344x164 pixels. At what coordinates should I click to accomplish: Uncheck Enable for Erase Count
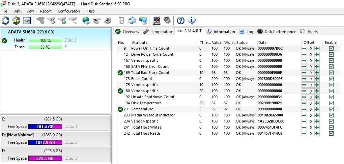(331, 79)
